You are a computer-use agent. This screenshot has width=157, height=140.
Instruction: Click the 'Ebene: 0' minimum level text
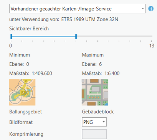(19, 64)
